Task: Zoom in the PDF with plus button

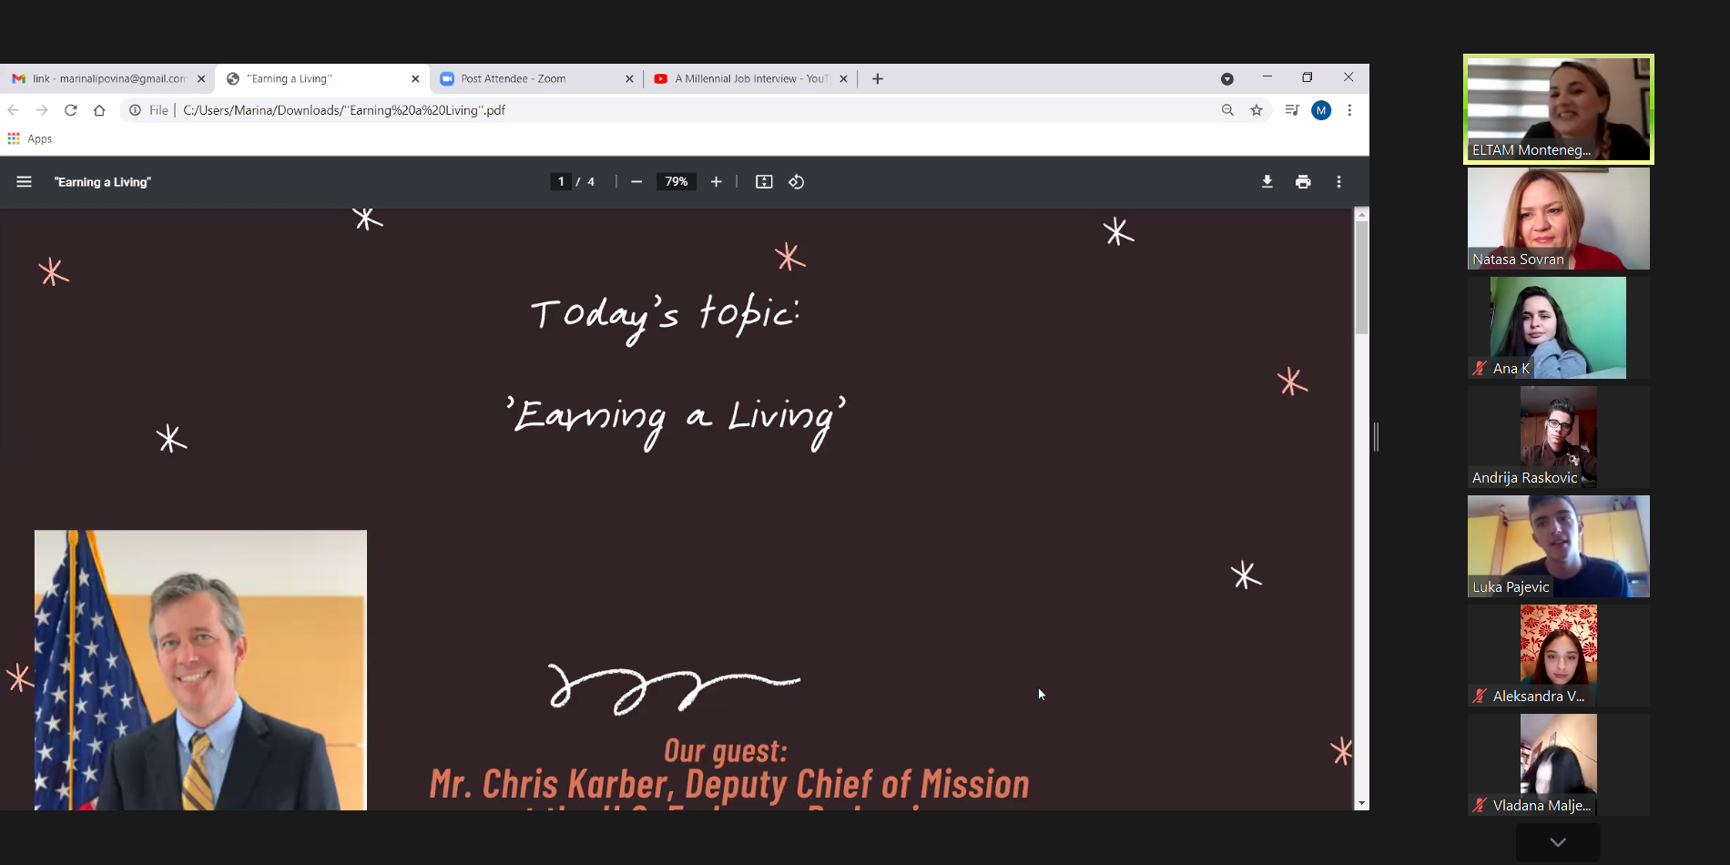Action: 717,182
